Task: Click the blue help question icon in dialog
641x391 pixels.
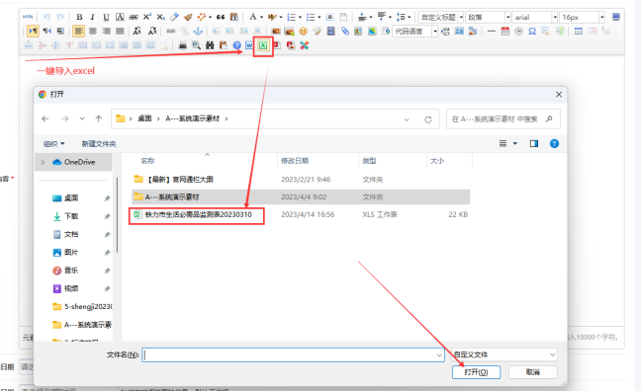Action: [554, 144]
